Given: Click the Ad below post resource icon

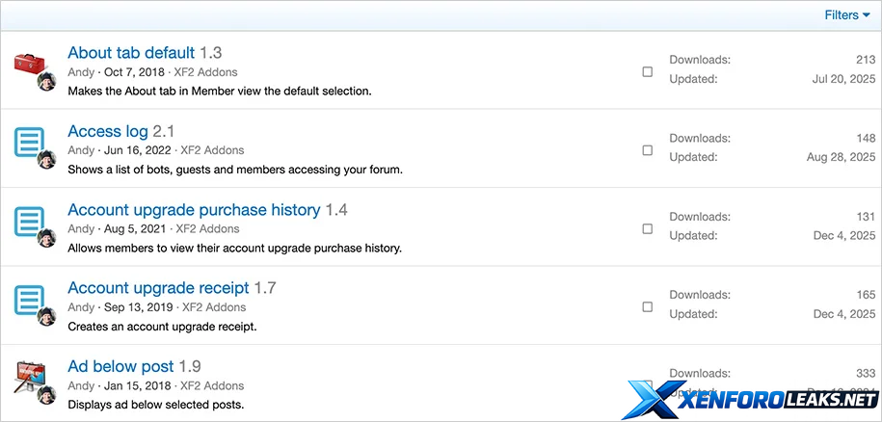Looking at the screenshot, I should tap(31, 378).
